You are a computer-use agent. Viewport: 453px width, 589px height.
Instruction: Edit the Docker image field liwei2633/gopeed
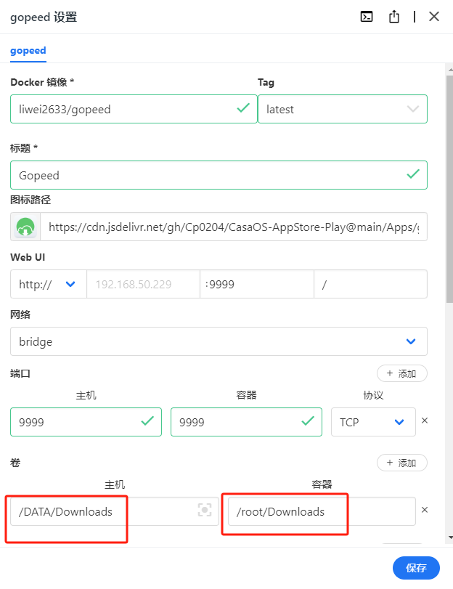134,109
